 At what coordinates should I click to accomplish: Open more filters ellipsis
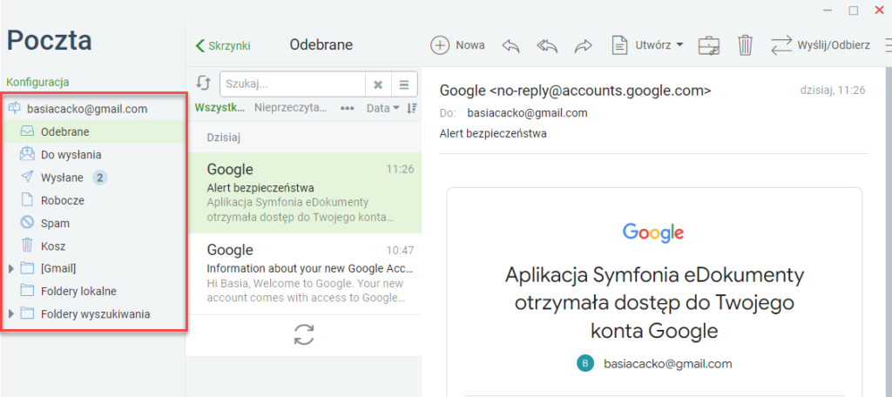348,108
